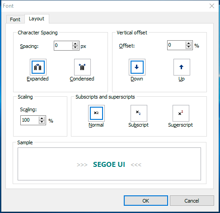The height and width of the screenshot is (213, 220).
Task: Focus the Scaling percentage input field
Action: [x=30, y=120]
